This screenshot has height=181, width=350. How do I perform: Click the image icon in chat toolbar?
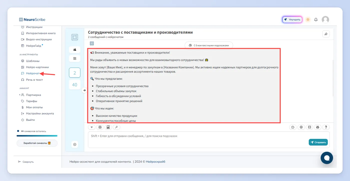pyautogui.click(x=108, y=127)
